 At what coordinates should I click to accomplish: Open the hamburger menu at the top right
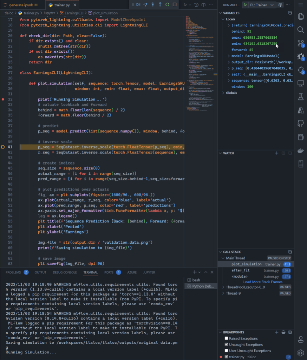click(x=301, y=5)
